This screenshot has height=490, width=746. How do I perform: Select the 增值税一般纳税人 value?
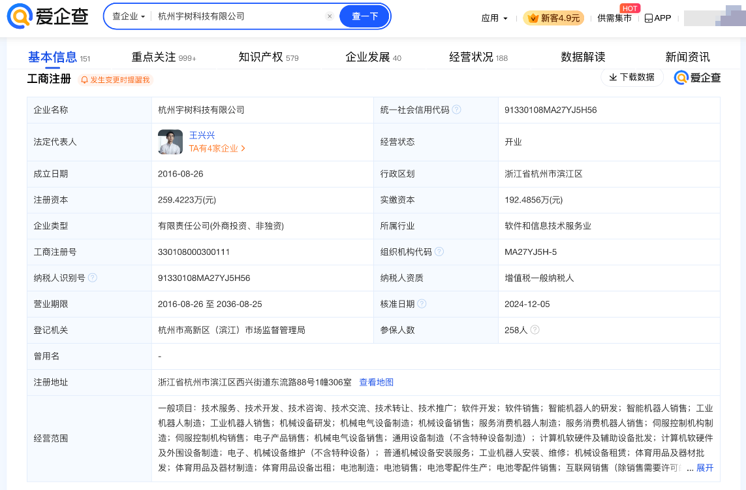539,278
